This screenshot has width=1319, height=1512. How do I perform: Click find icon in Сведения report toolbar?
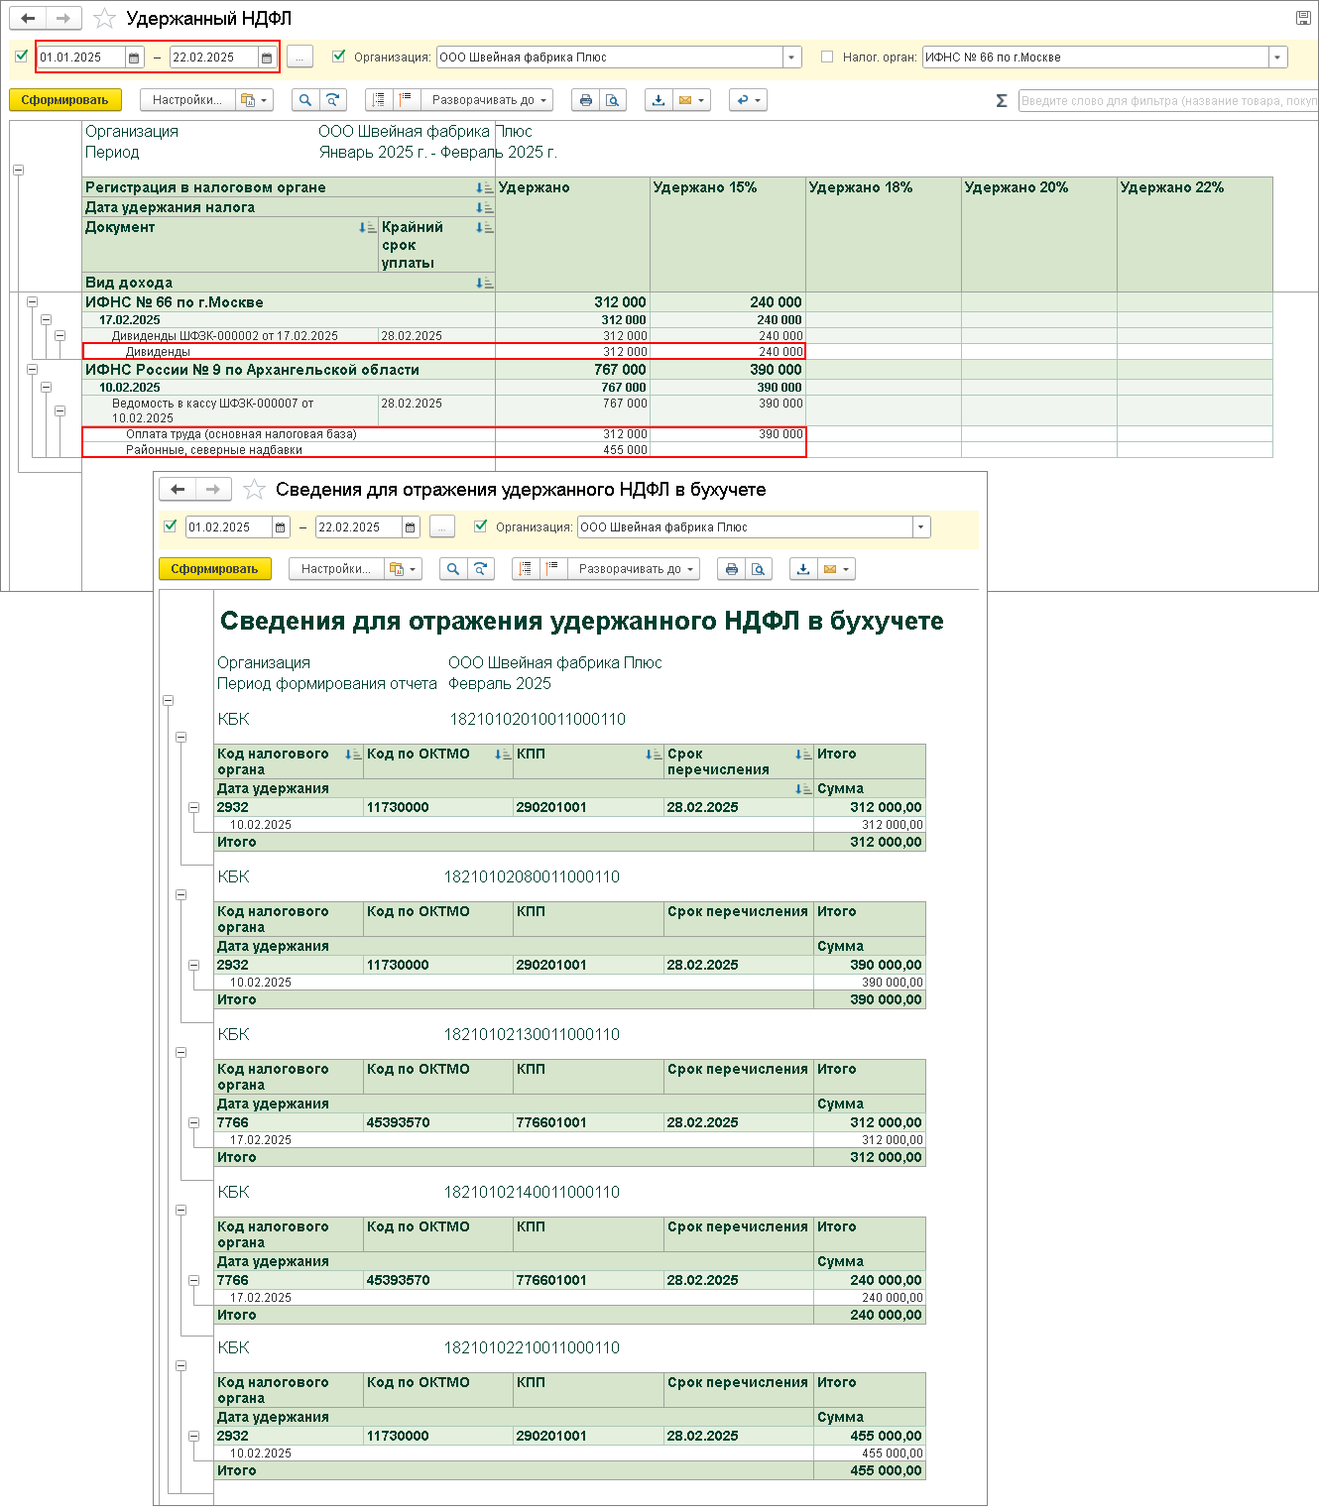(x=452, y=569)
